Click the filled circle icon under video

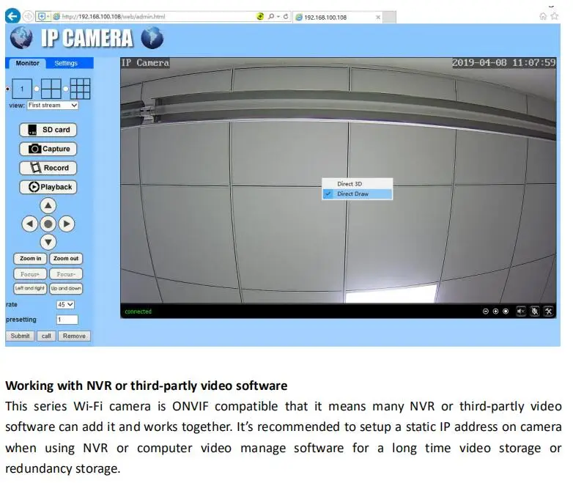point(506,311)
